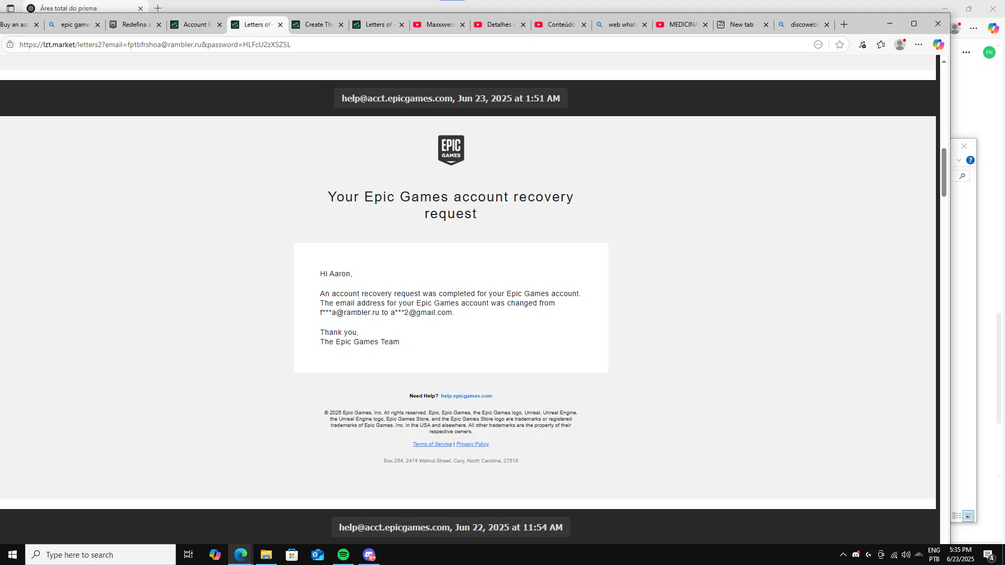
Task: Open the Copilot icon in Edge toolbar
Action: [x=938, y=45]
